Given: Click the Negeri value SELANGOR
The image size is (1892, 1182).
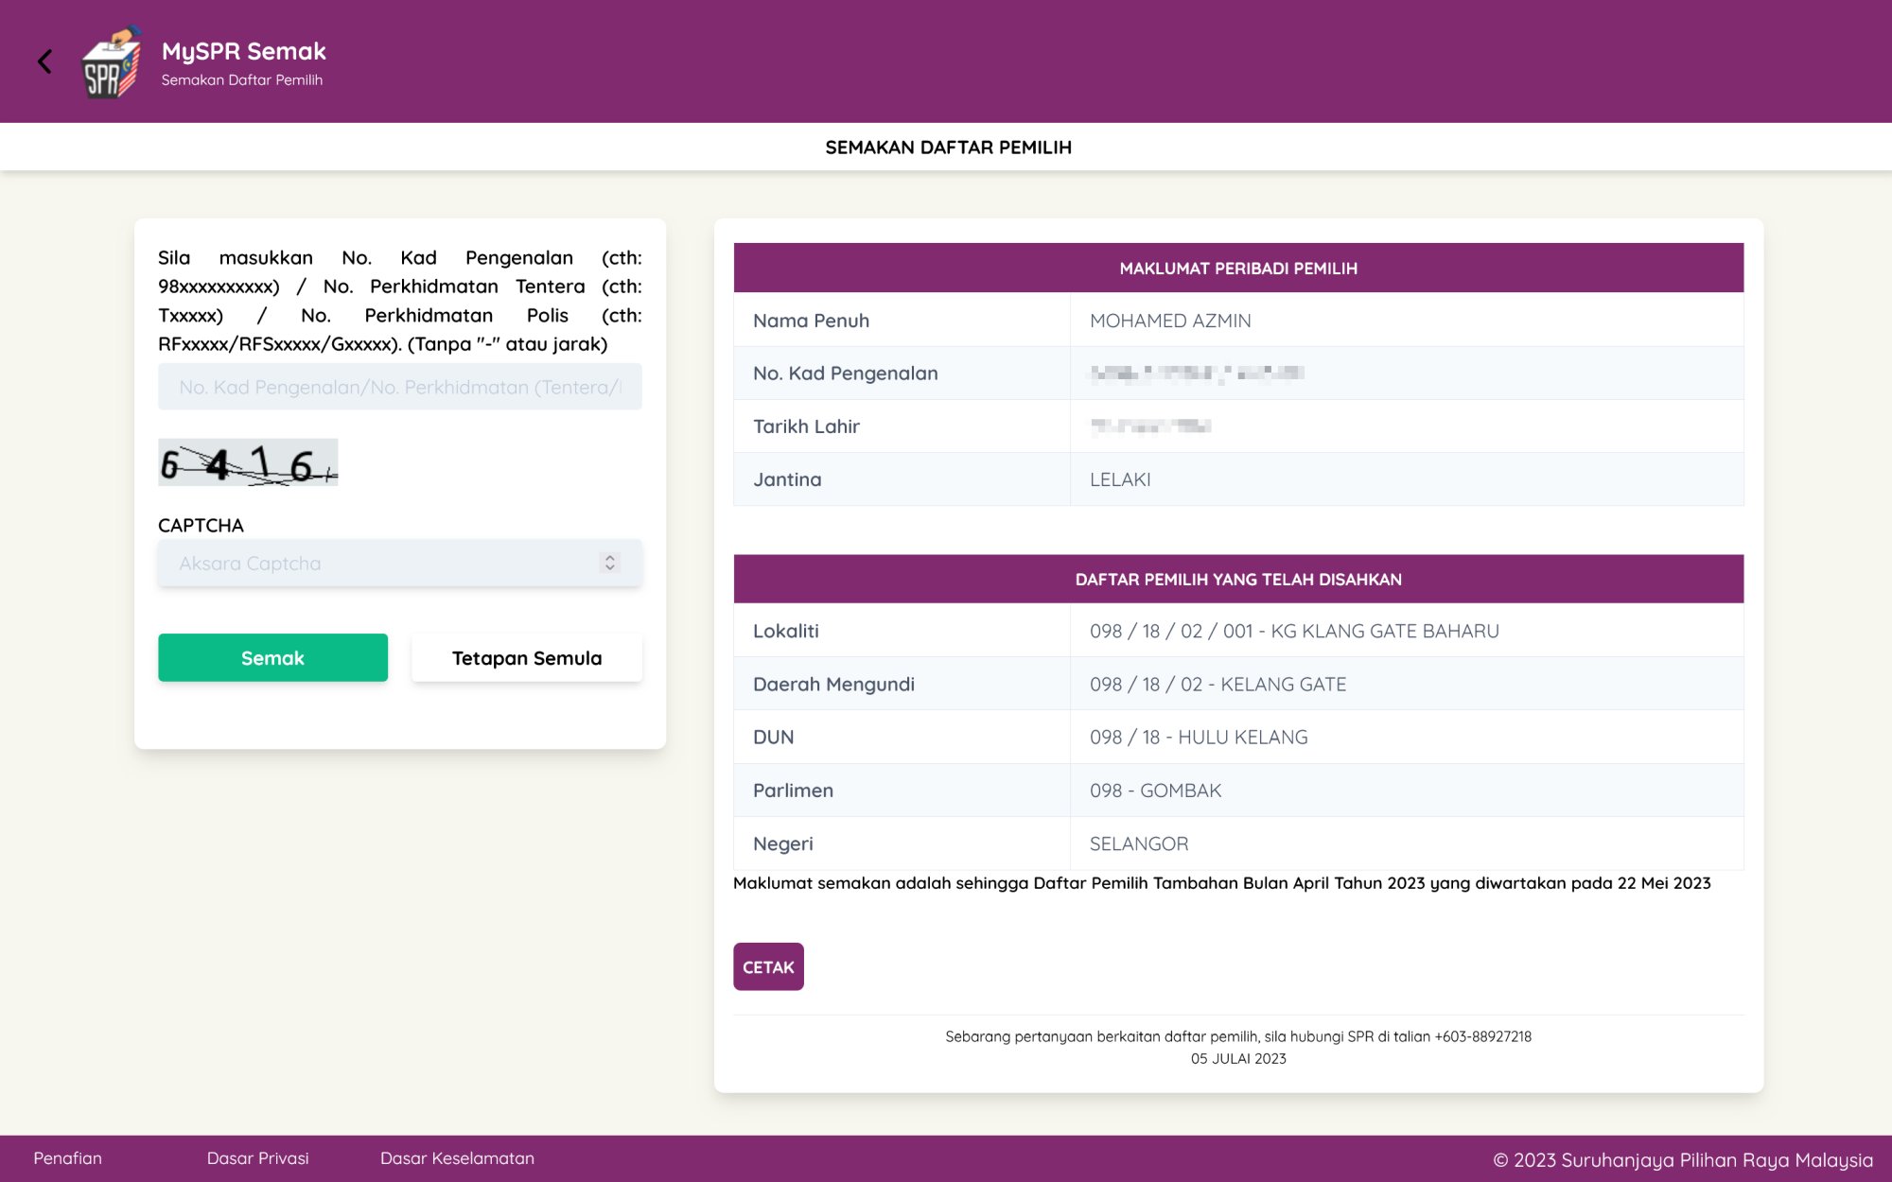Looking at the screenshot, I should point(1138,843).
